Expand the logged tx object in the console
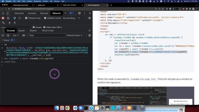 coord(5,51)
